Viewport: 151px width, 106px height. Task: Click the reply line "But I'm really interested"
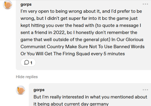[90, 97]
